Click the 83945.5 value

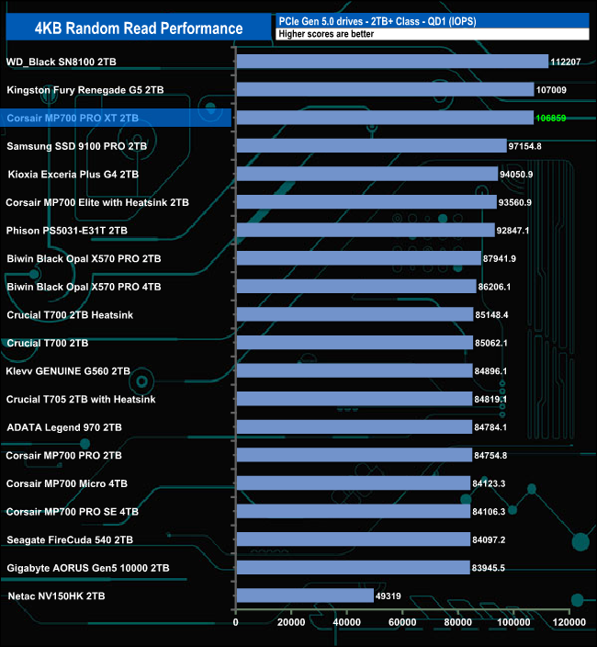[x=489, y=568]
